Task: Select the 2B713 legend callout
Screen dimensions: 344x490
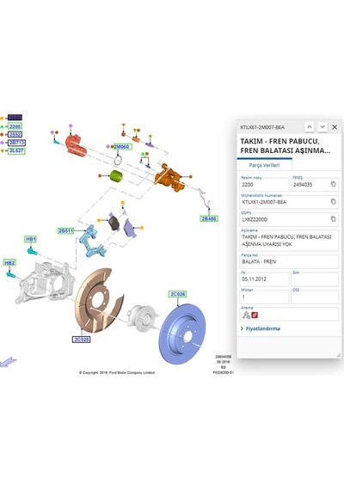Action: pyautogui.click(x=16, y=143)
